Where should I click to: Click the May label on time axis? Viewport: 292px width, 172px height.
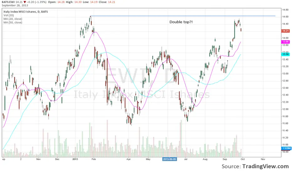(148, 159)
